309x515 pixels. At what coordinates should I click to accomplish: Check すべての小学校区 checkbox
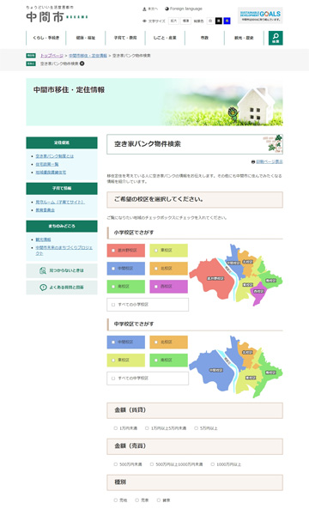point(113,305)
